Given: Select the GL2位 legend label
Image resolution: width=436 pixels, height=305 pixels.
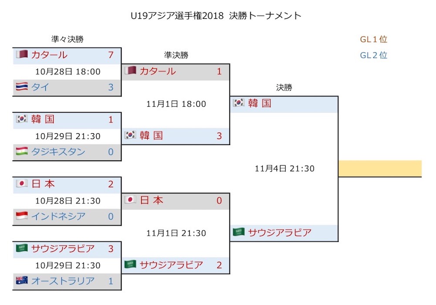Looking at the screenshot, I should click(374, 55).
